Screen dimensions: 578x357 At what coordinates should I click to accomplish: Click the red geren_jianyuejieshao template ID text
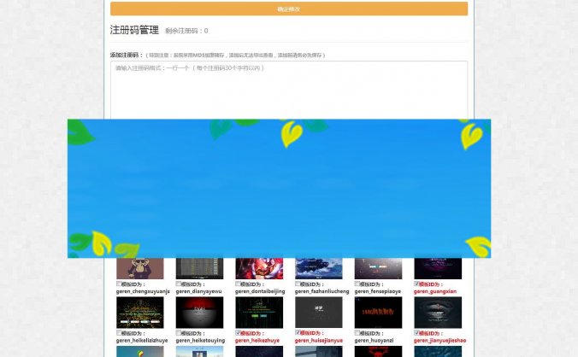click(x=440, y=341)
